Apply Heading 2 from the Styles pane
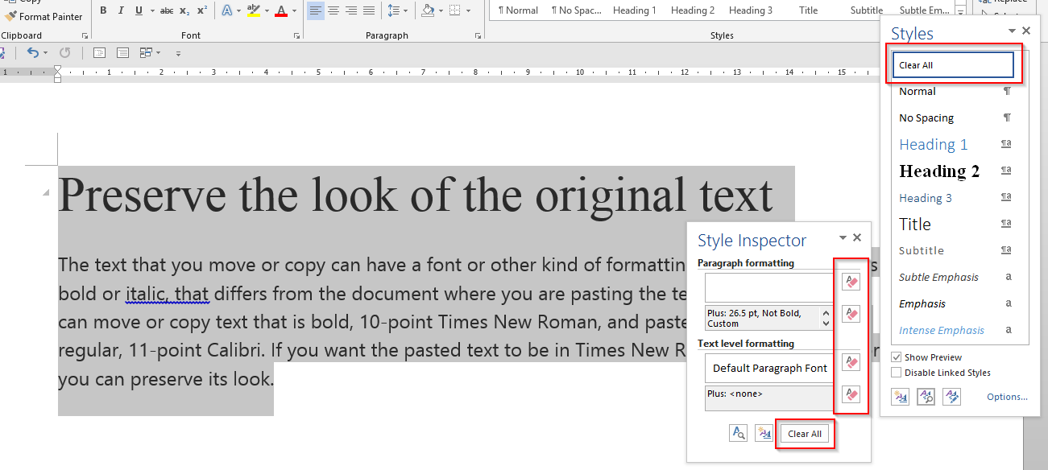Screen dimensions: 1048x470 [939, 171]
